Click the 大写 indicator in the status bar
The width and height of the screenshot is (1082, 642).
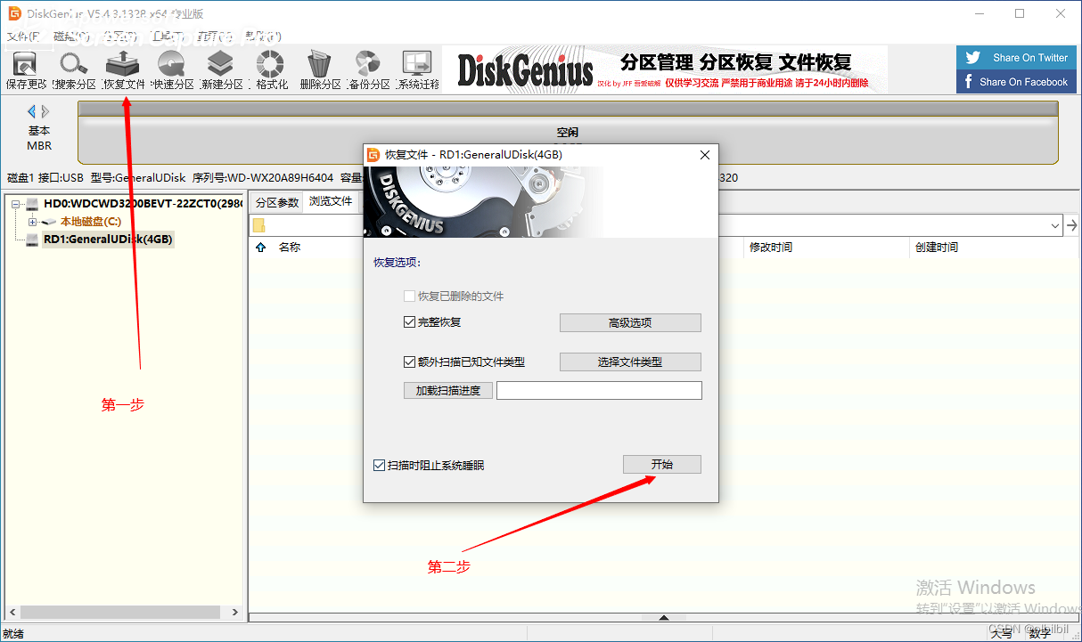click(x=1001, y=634)
